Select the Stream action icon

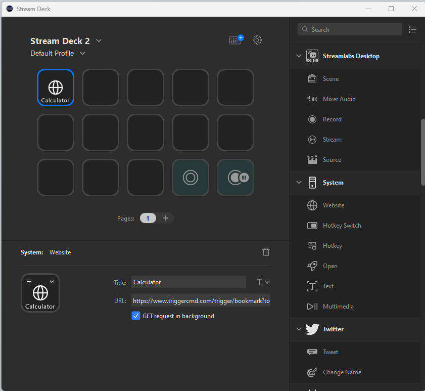pyautogui.click(x=312, y=140)
